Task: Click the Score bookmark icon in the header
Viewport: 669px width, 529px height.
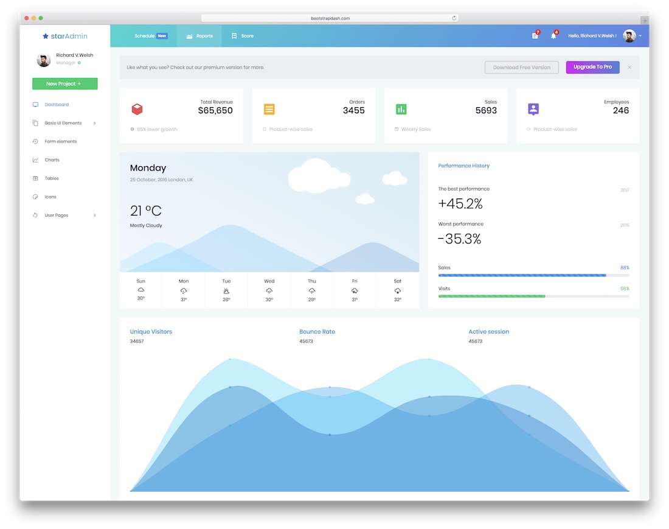Action: pos(234,36)
